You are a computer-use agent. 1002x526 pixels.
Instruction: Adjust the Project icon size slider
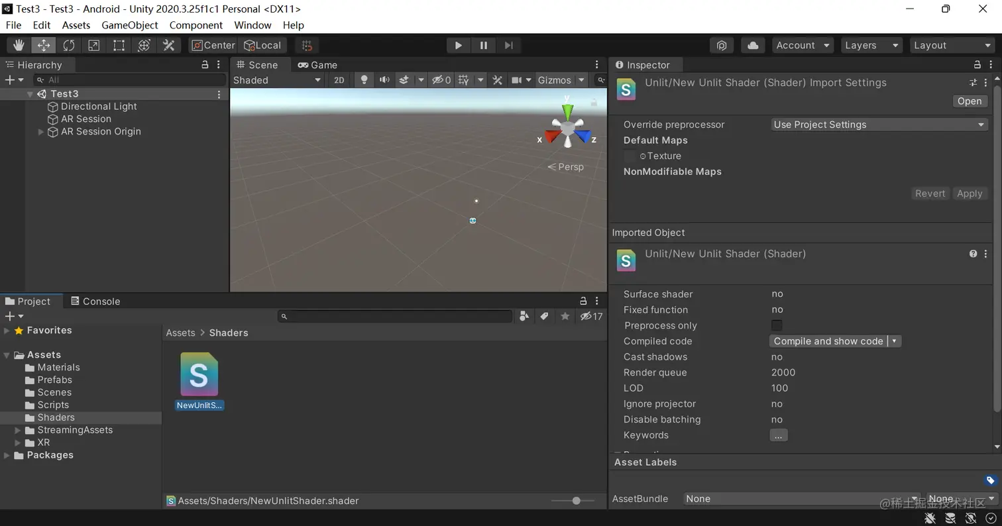[577, 501]
